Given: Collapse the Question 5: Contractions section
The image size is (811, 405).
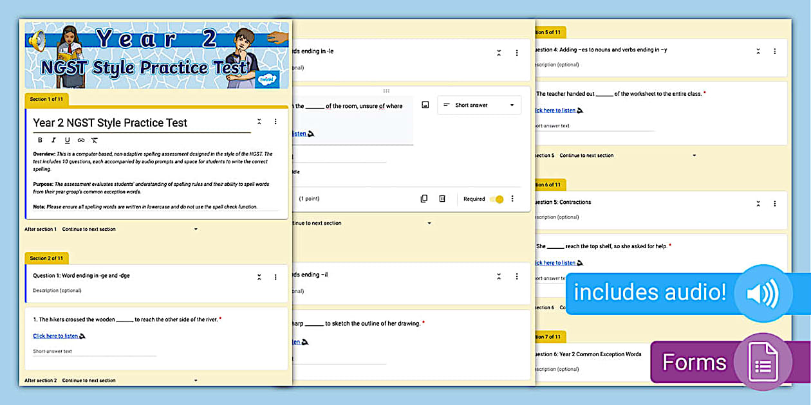Looking at the screenshot, I should pos(758,203).
